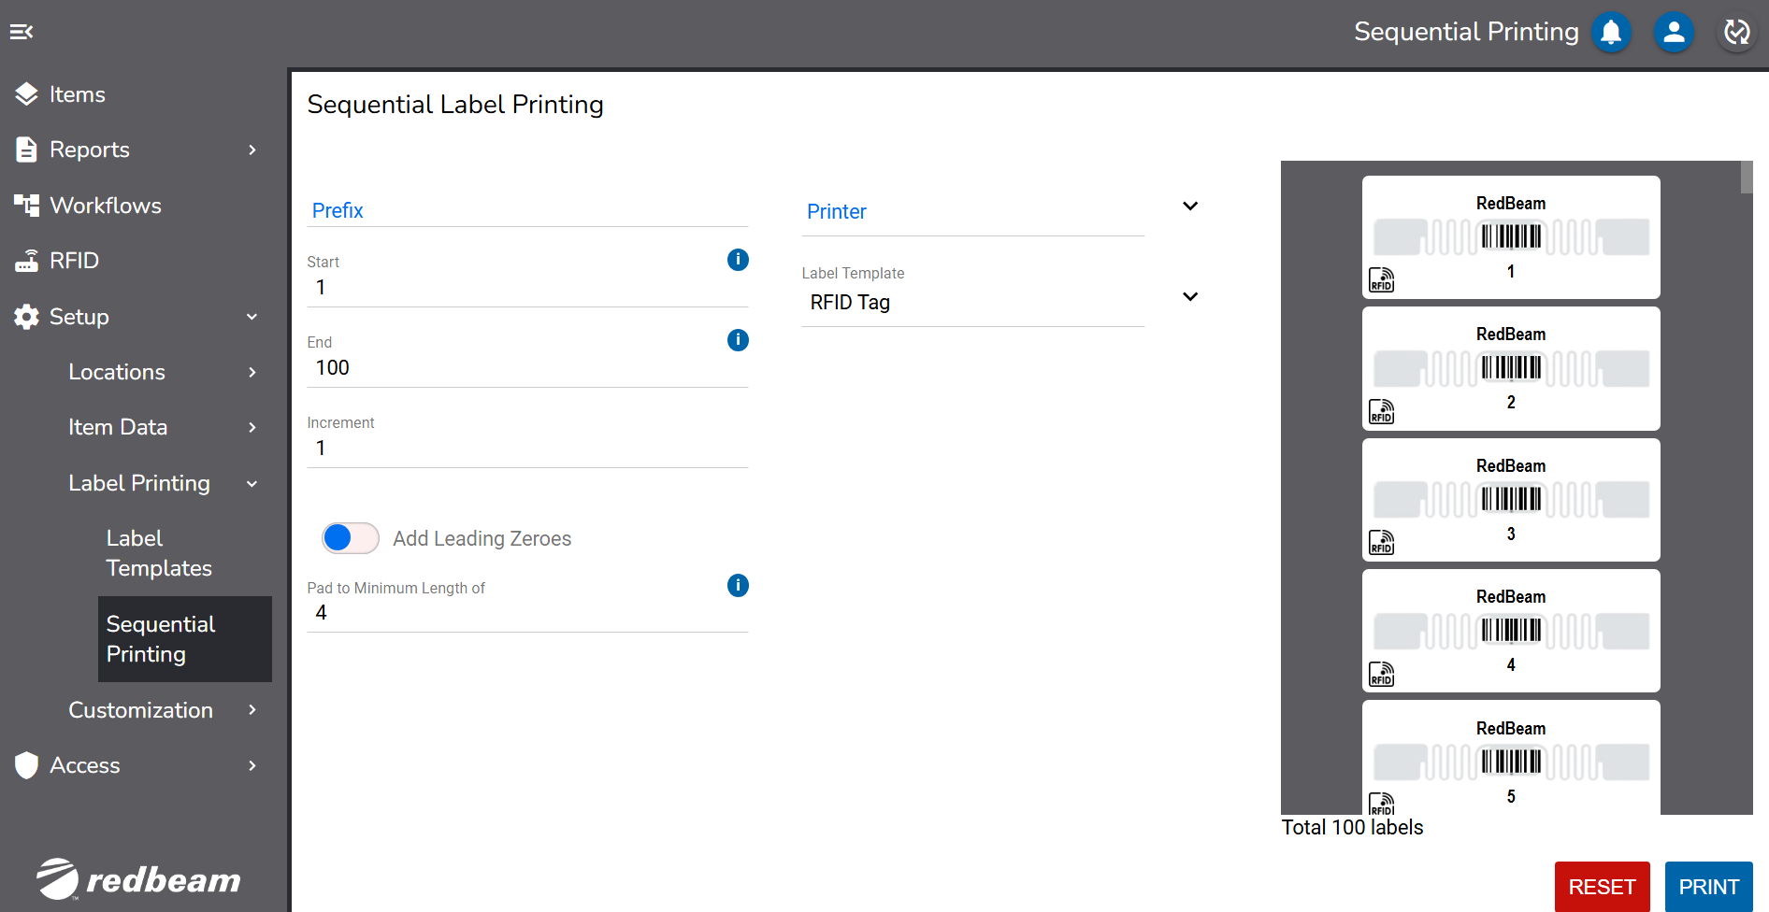Click the label preview scrollbar thumb

click(1746, 178)
